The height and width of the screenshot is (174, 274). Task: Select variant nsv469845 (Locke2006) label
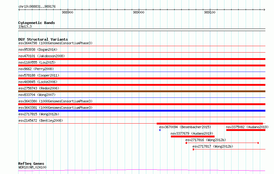point(38,82)
